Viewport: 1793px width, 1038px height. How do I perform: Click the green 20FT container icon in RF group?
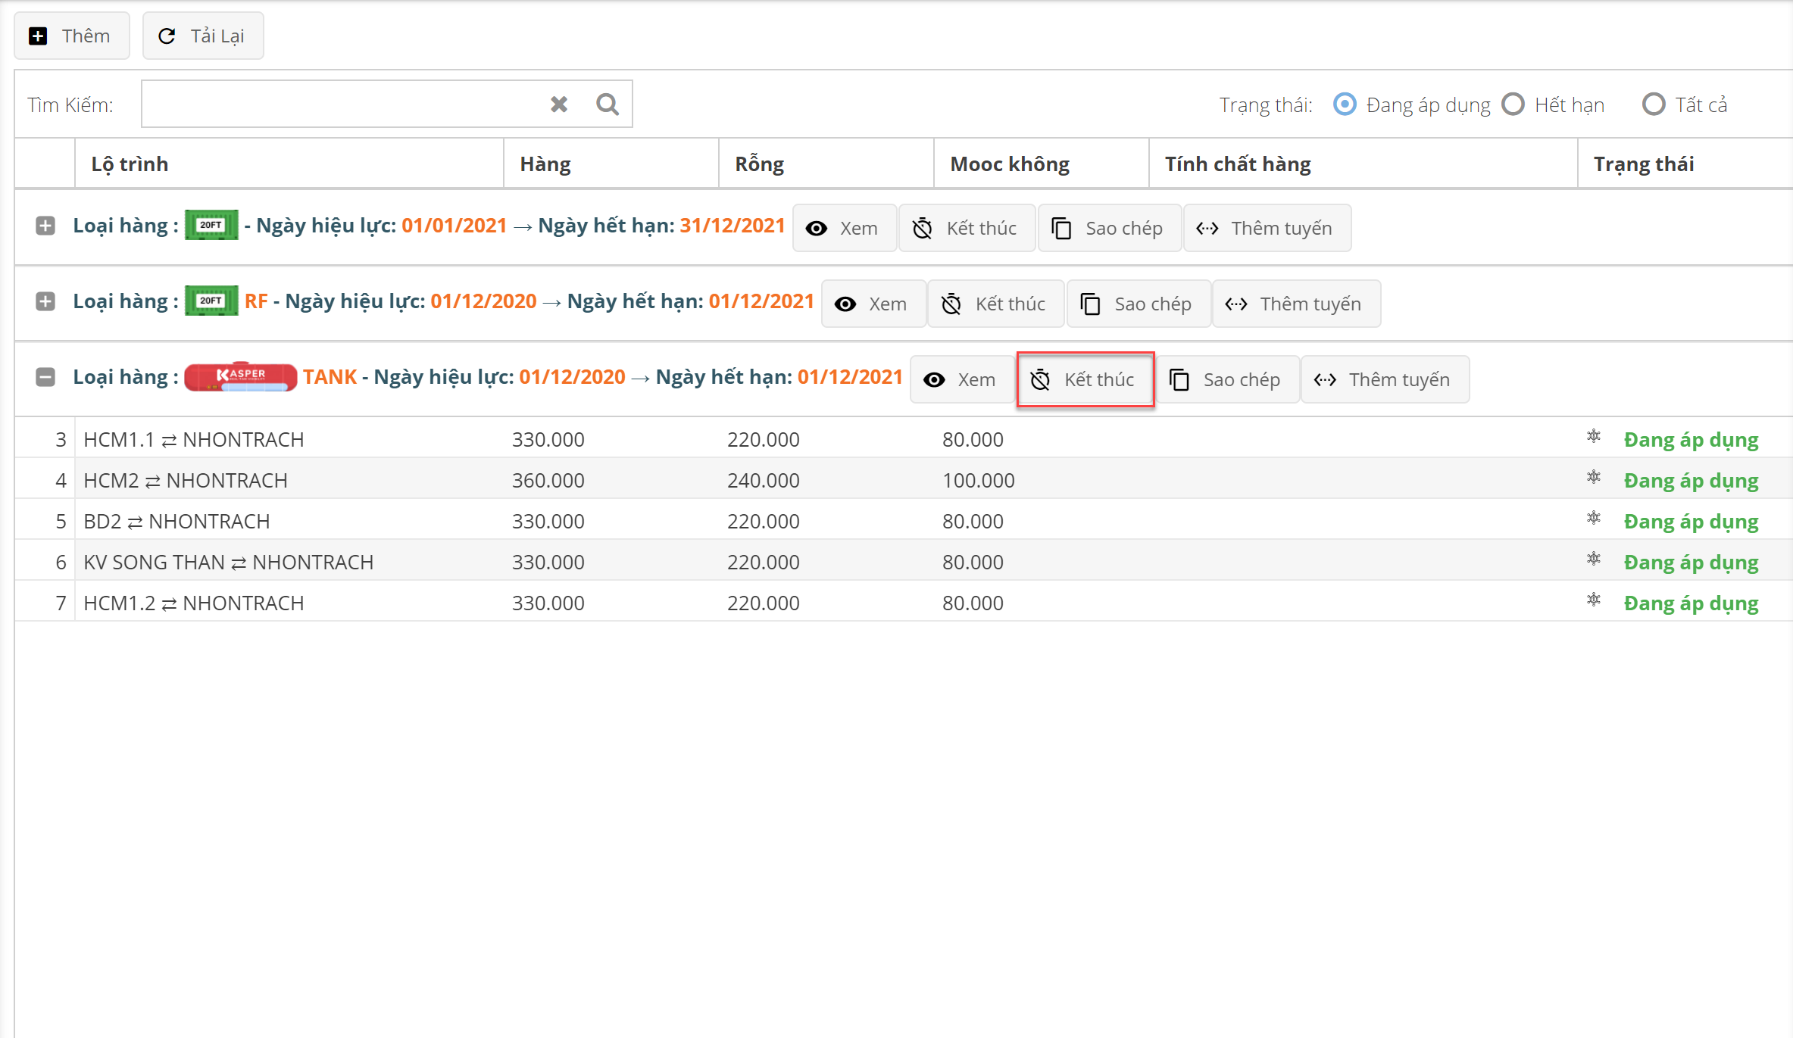[x=211, y=301]
